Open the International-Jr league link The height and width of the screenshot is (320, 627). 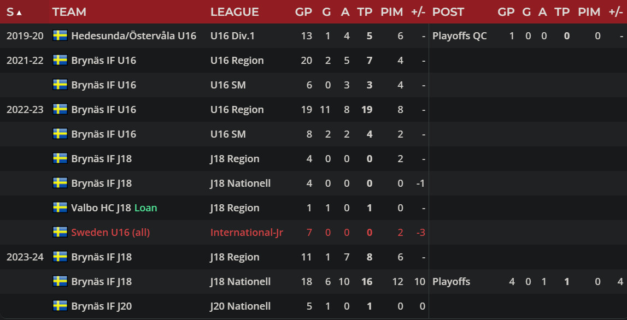247,233
